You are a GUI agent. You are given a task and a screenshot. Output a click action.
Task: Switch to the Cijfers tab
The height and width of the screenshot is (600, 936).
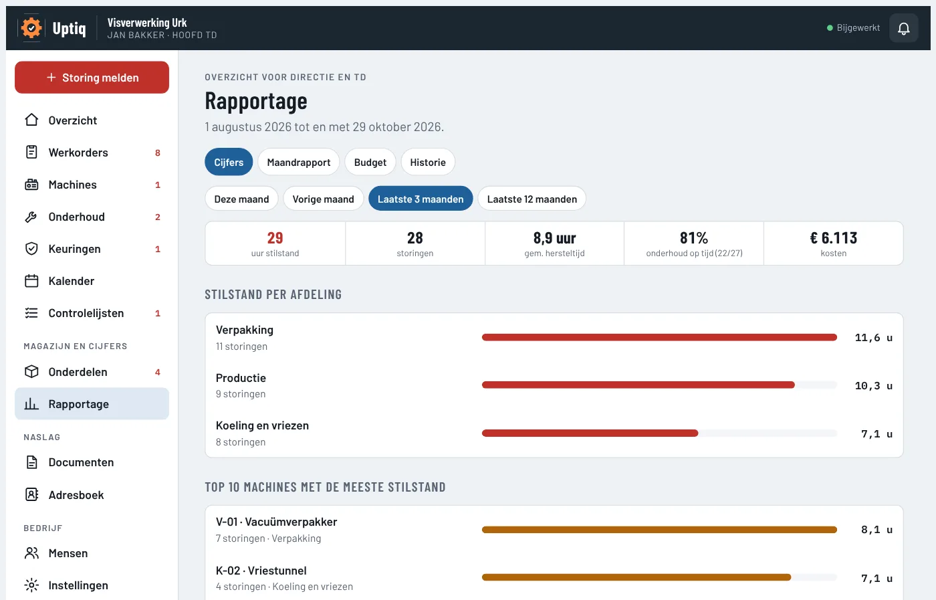229,163
